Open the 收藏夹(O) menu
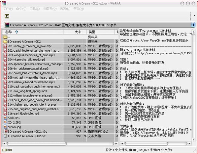The image size is (198, 154). coord(49,9)
